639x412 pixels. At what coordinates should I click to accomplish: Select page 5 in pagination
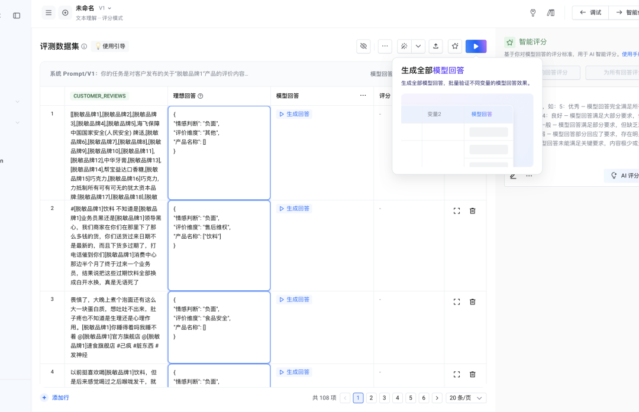(411, 398)
